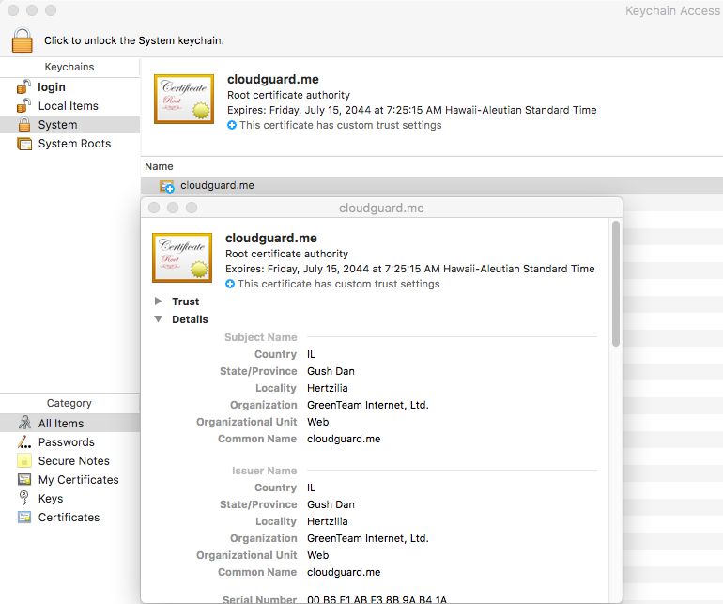Screen dimensions: 723x604
Task: Click the cloudguard.me row certificate icon
Action: coord(167,186)
